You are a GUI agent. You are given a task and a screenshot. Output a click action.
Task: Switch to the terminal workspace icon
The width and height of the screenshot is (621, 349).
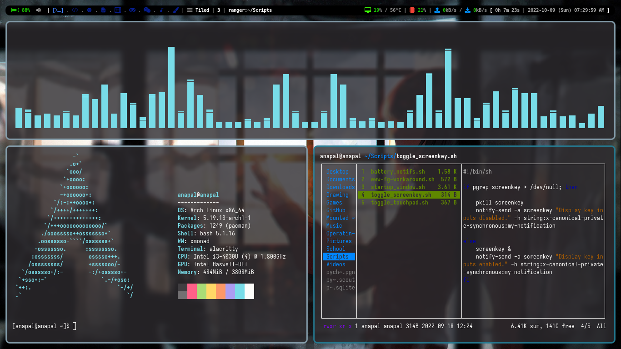58,10
